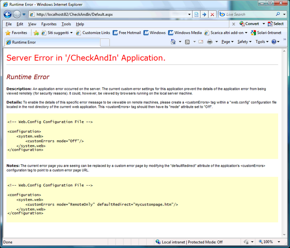Click the customErrors mode="Off" code line
The width and height of the screenshot is (290, 248).
pyautogui.click(x=55, y=141)
